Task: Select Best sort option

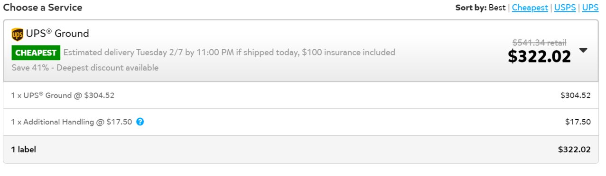Action: 497,8
